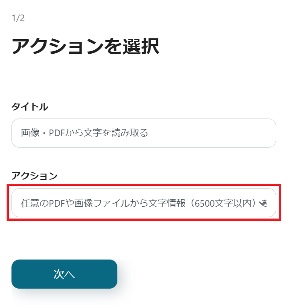Click the タイトル field label
The width and height of the screenshot is (289, 308).
click(x=30, y=107)
